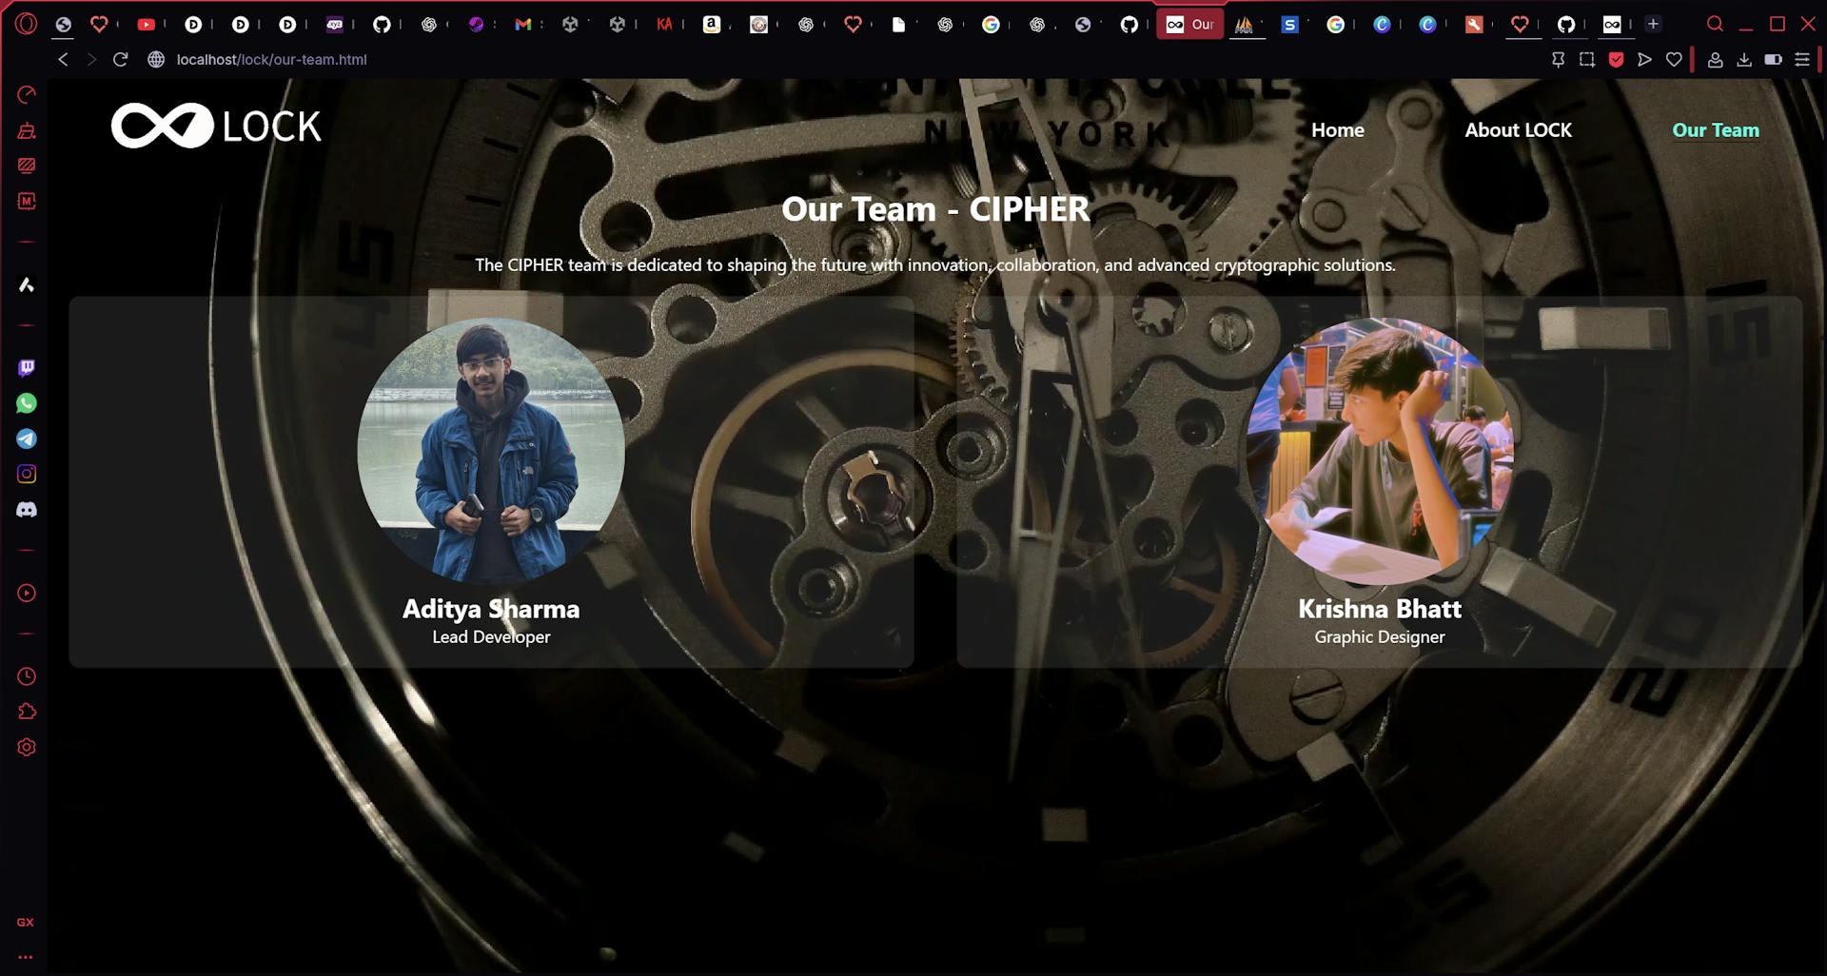
Task: Open Discord in the sidebar
Action: click(x=27, y=510)
